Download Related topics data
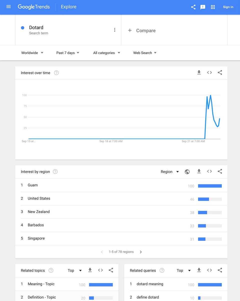 [x=90, y=270]
